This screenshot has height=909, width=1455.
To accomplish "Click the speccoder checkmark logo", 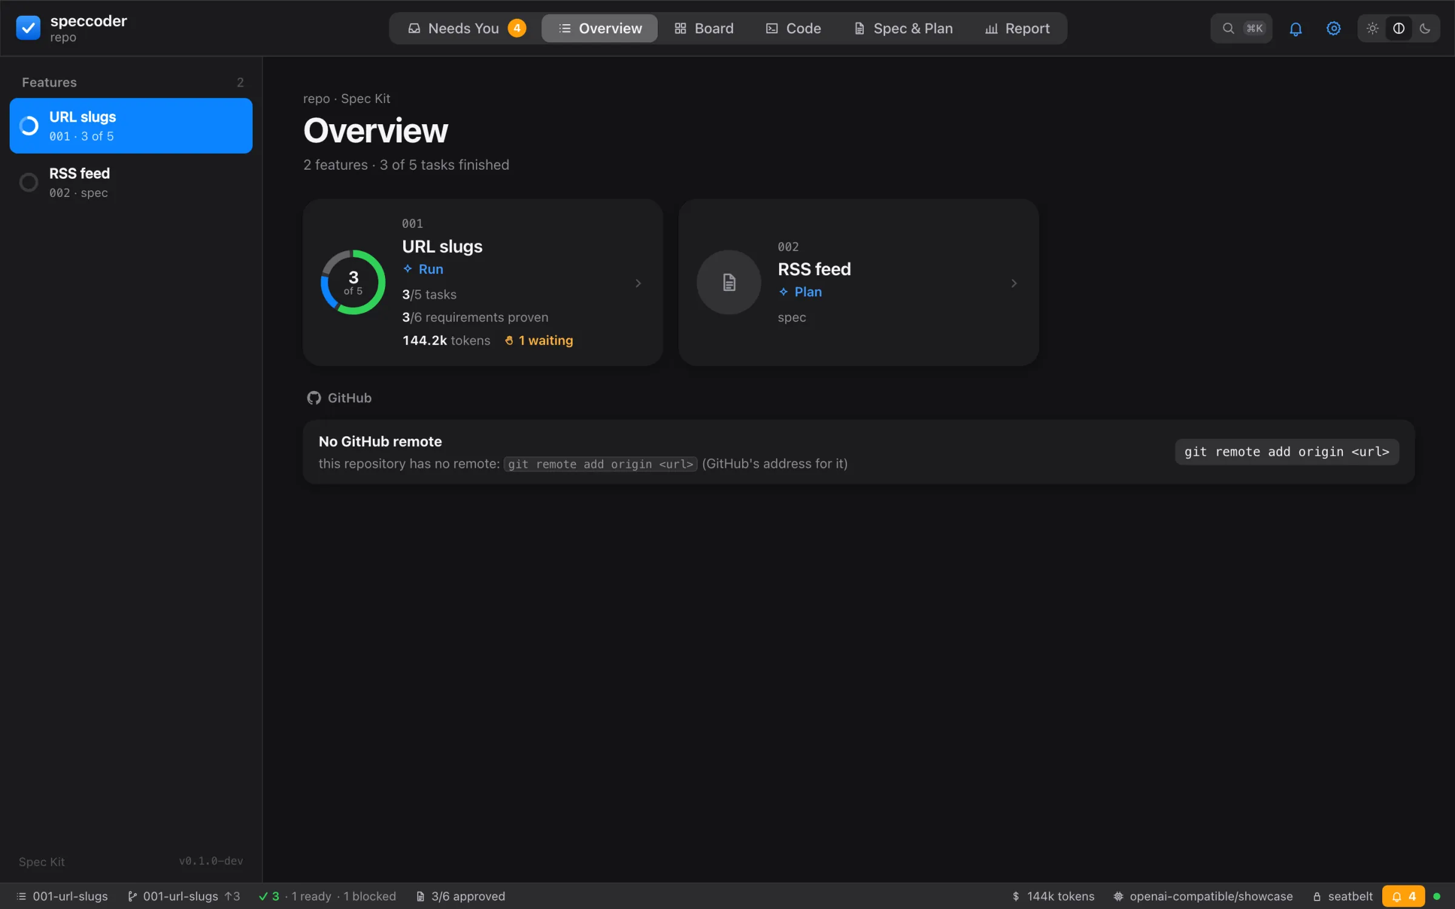I will point(28,28).
